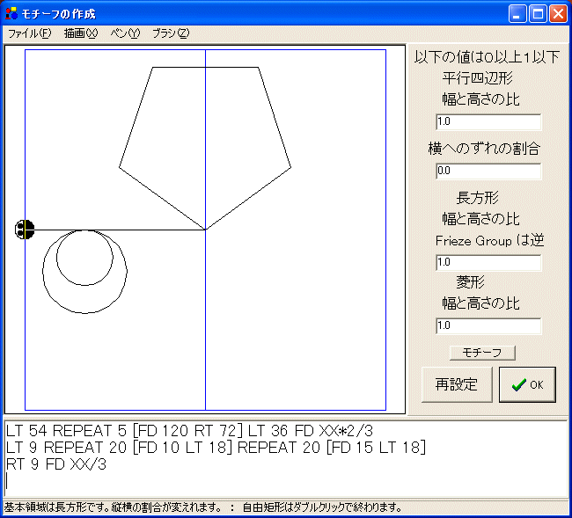Screen dimensions: 572x518
Task: Open the ペン(Y) menu
Action: pyautogui.click(x=125, y=33)
